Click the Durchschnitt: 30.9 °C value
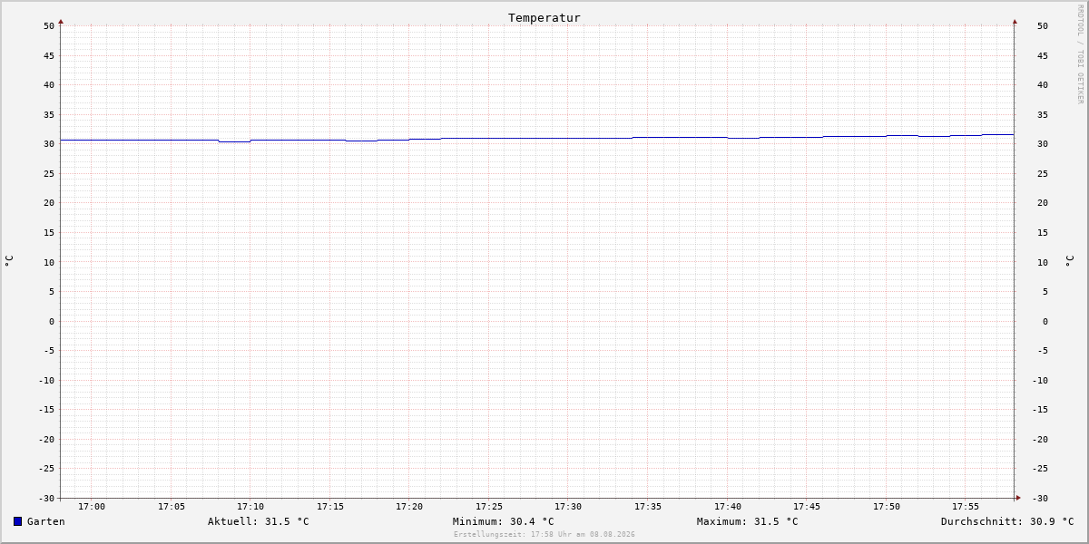 [1007, 521]
